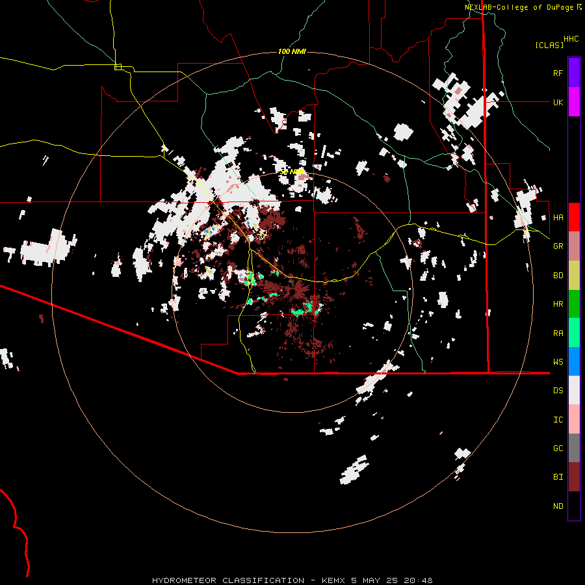585x585 pixels.
Task: Pick the HR green legend swatch
Action: [574, 304]
